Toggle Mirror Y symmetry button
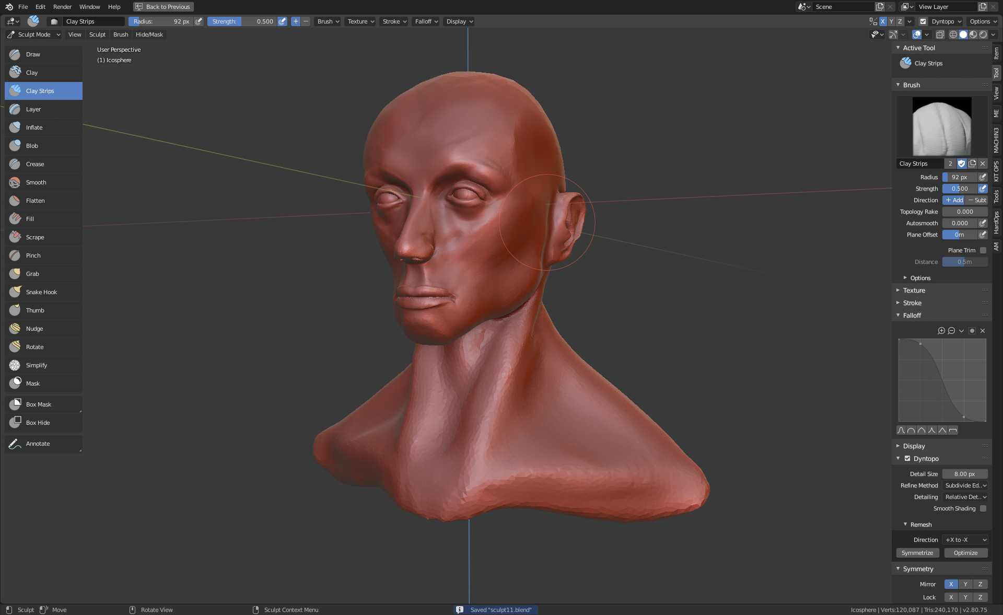The height and width of the screenshot is (615, 1003). tap(965, 584)
